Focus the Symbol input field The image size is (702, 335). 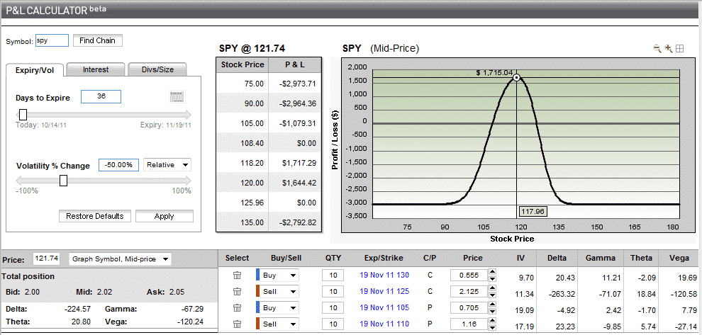pyautogui.click(x=52, y=40)
